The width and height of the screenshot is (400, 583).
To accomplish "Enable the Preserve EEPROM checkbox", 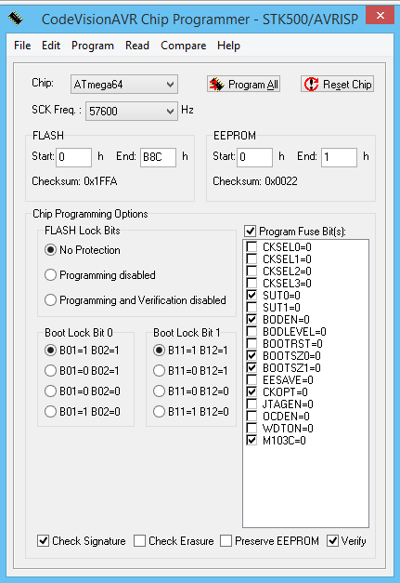I will coord(226,540).
